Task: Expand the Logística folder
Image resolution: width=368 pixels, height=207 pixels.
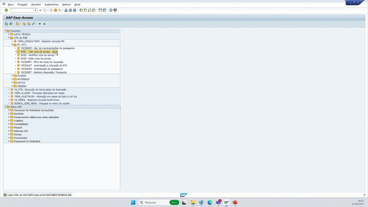Action: pyautogui.click(x=9, y=120)
